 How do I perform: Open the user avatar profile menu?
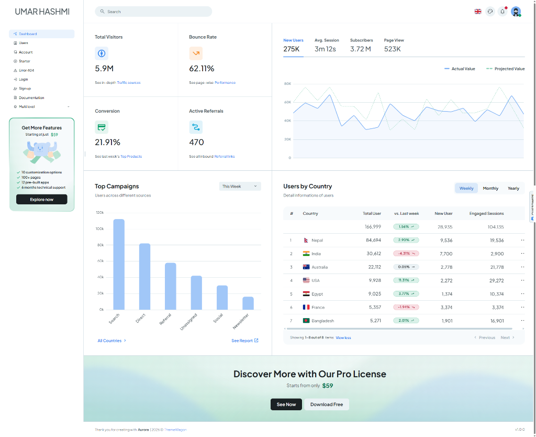tap(516, 12)
